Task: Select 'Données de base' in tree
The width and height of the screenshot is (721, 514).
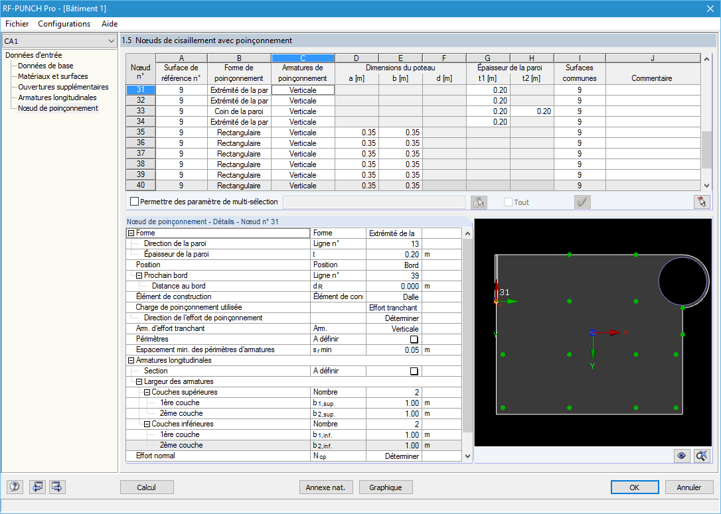Action: [x=46, y=66]
